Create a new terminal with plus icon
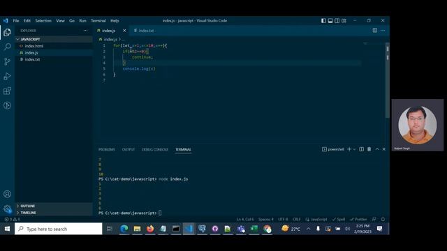Viewport: 447px width, 251px height. pos(349,149)
